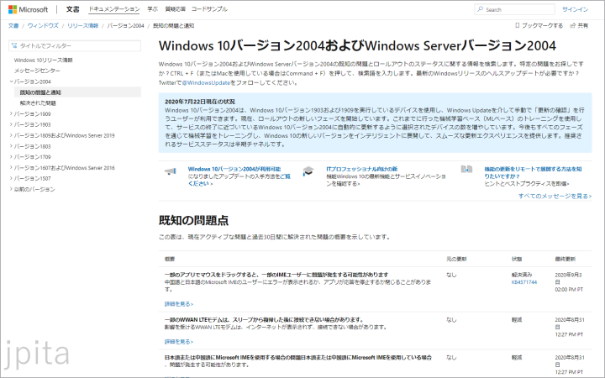The height and width of the screenshot is (378, 605).
Task: Collapse the バージョン2004 tree node
Action: [10, 82]
